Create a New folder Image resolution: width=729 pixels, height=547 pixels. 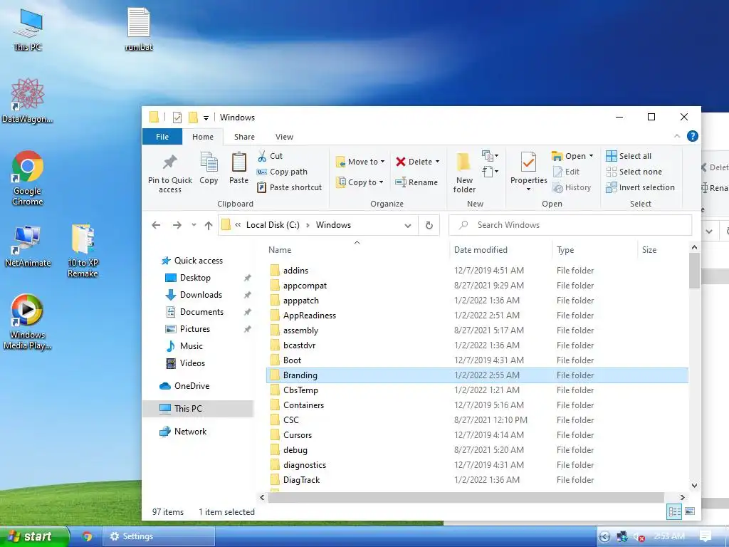464,172
